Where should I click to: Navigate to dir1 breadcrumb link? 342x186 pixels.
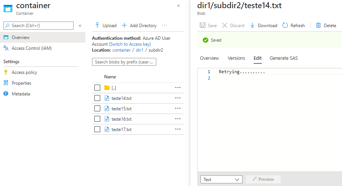tap(140, 50)
